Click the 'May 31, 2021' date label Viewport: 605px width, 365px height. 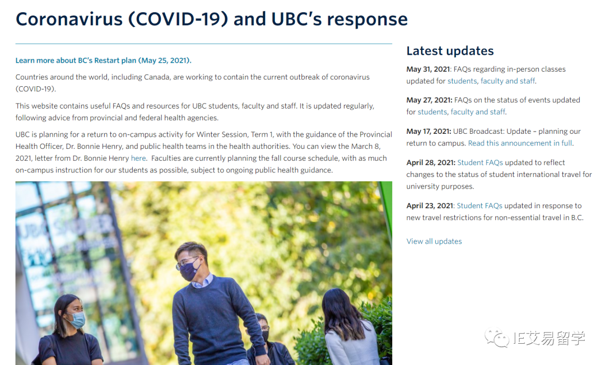[x=429, y=69]
